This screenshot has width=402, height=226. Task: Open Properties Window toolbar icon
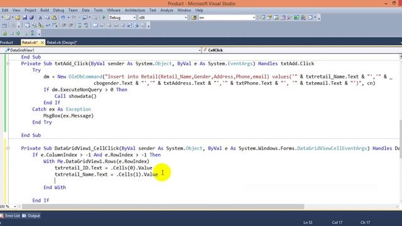point(269,18)
